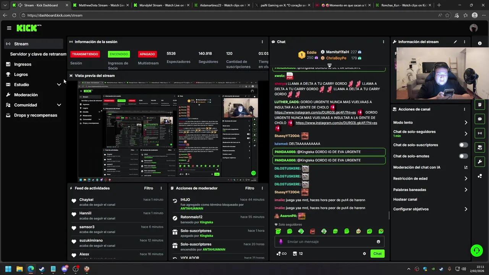Viewport: 489px width, 275px height.
Task: Open File Explorer from the taskbar
Action: pyautogui.click(x=19, y=269)
